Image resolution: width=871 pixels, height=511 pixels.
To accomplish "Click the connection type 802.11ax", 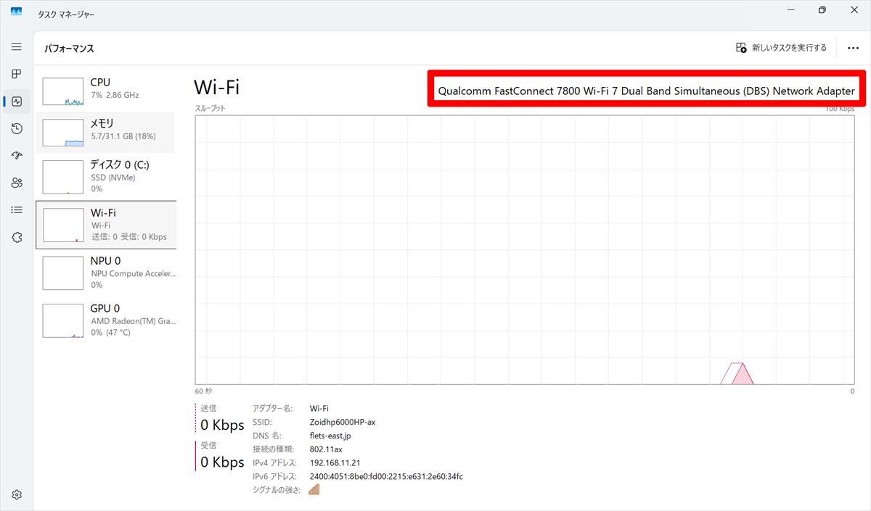I will (326, 449).
